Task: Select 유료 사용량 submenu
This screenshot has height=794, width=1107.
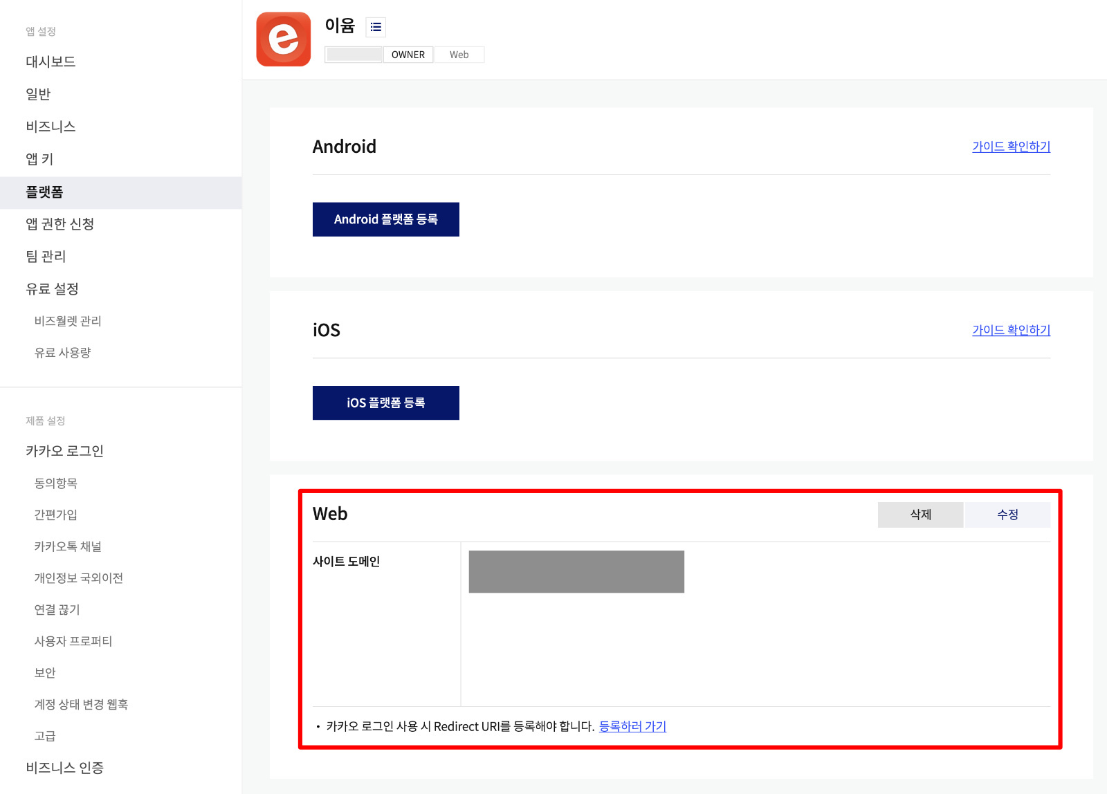Action: (62, 353)
